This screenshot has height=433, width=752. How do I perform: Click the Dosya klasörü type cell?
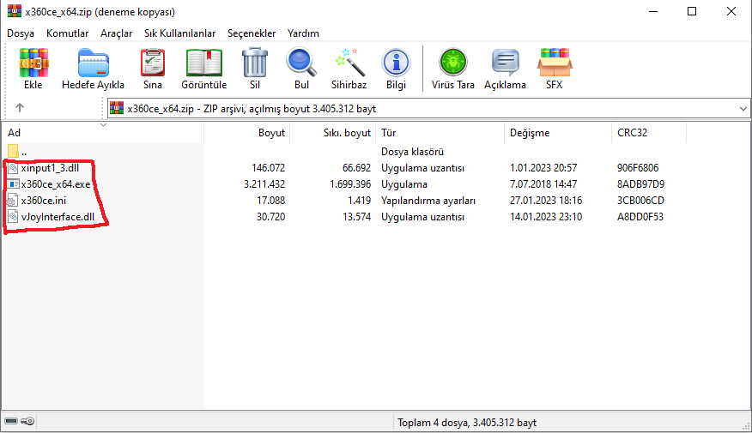coord(412,152)
